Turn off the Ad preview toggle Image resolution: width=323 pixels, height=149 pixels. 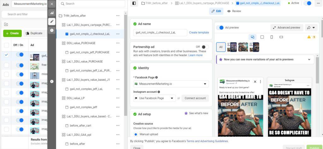click(x=220, y=27)
